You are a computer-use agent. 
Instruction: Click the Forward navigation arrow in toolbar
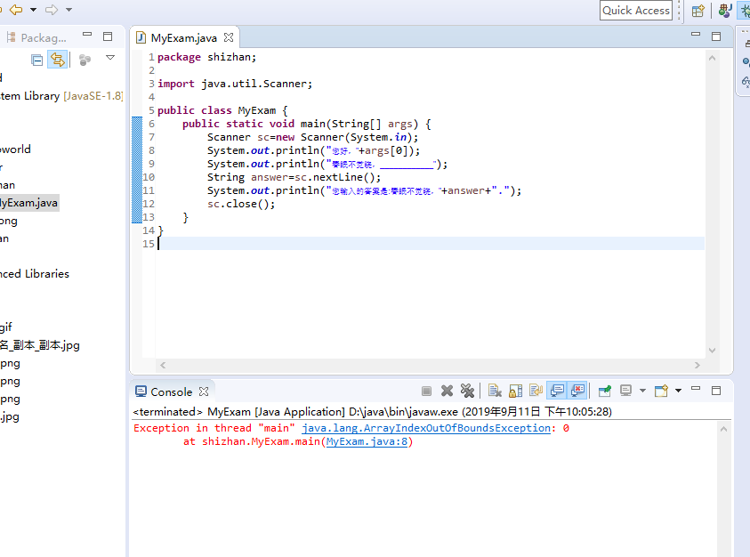(x=52, y=10)
